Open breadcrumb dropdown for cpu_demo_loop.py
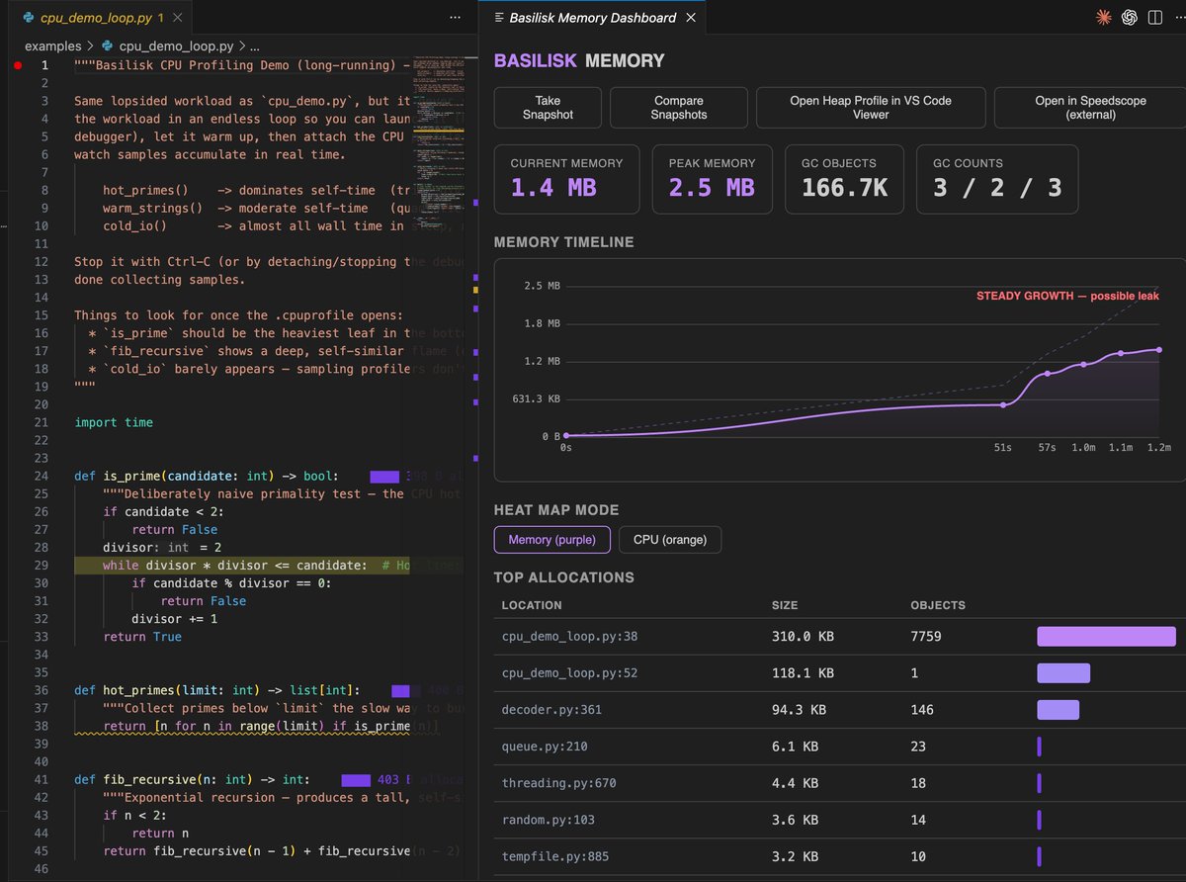Viewport: 1186px width, 882px height. point(176,45)
